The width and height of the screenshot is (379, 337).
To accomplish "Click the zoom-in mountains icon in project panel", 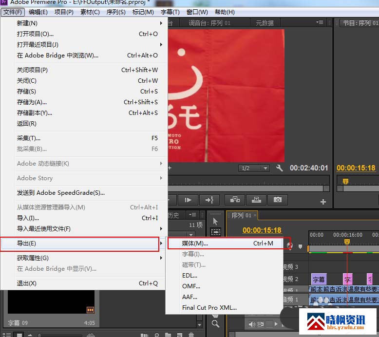I will click(91, 335).
